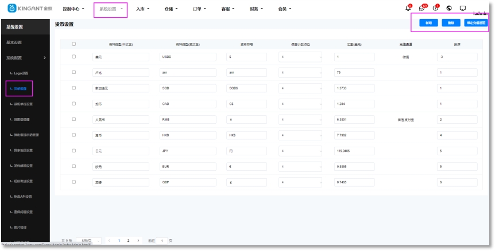Screen dimensions: 495x251
Task: Click the KINGANT logo
Action: (x=30, y=9)
